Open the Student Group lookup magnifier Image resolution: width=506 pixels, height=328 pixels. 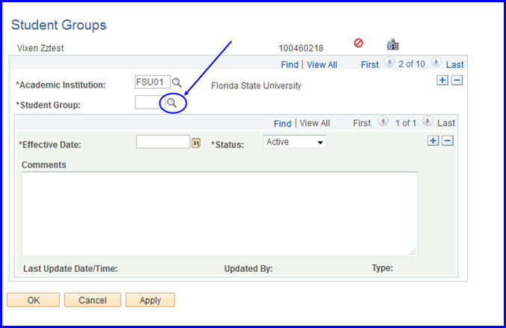click(171, 103)
